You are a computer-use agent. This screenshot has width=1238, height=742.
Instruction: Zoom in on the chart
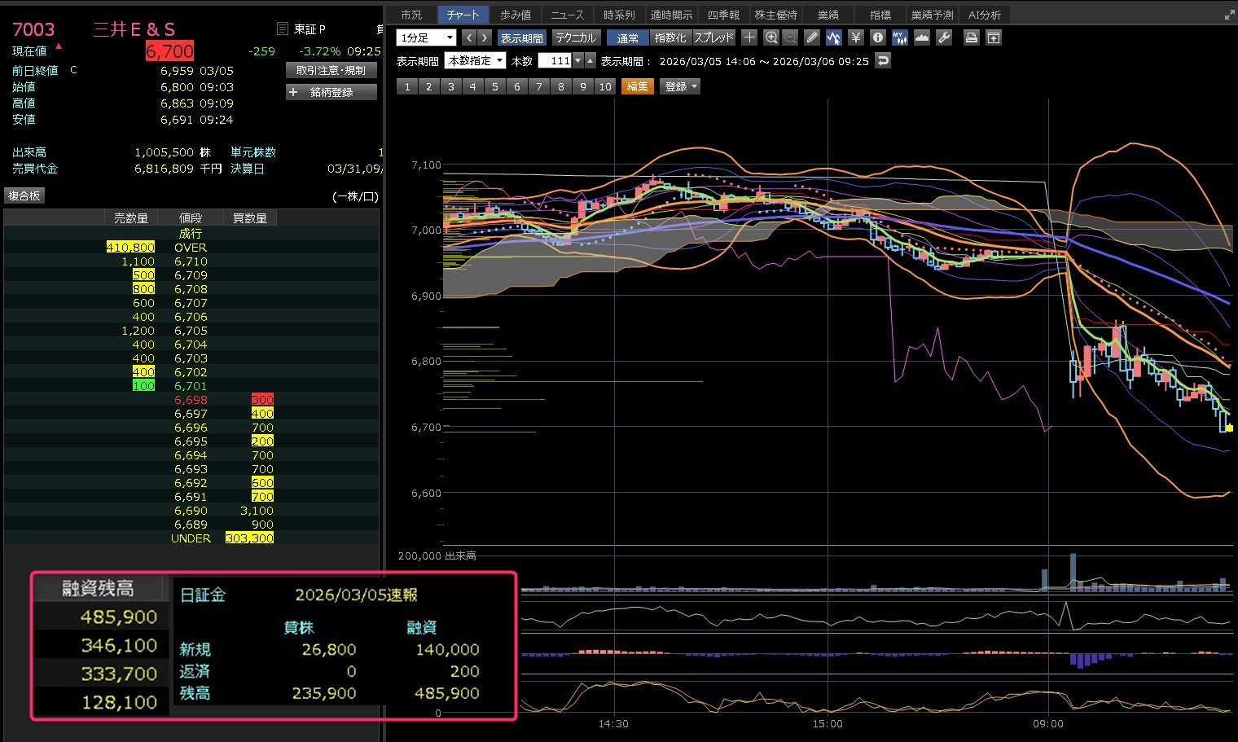pos(770,37)
